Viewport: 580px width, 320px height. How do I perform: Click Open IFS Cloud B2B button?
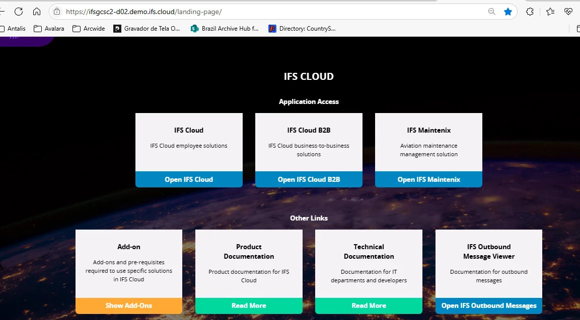(309, 179)
